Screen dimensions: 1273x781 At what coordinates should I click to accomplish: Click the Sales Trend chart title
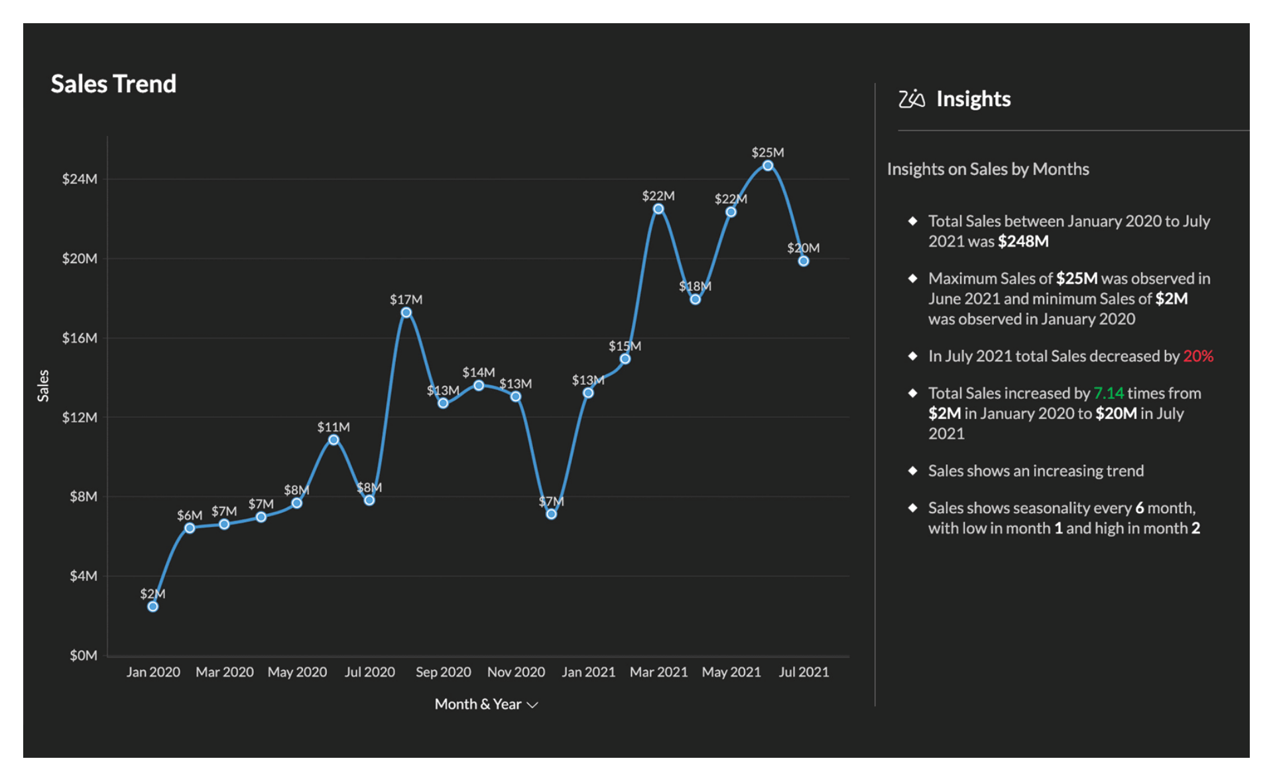113,84
